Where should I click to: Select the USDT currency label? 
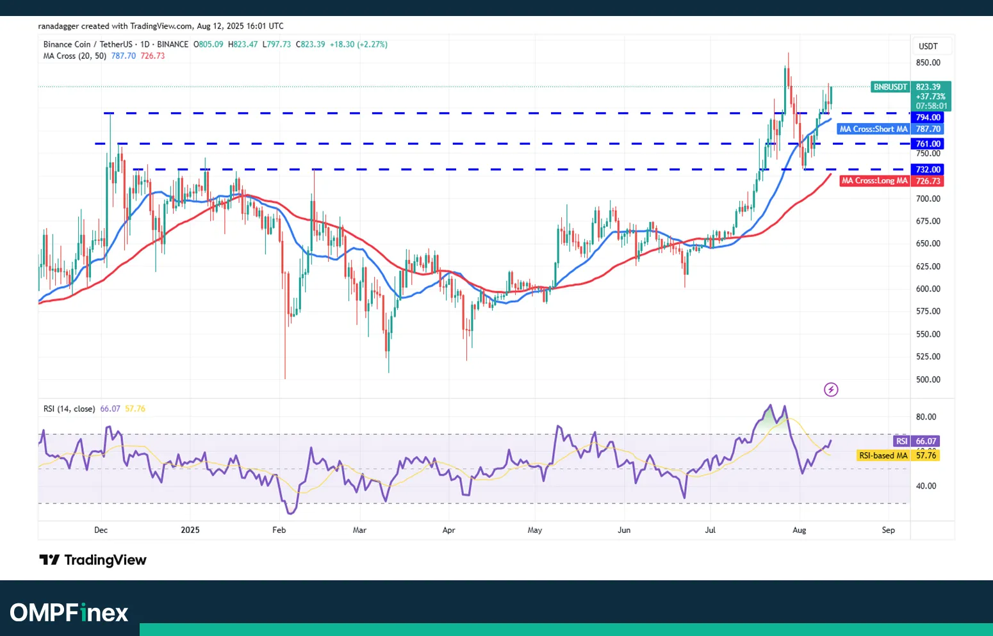point(928,46)
